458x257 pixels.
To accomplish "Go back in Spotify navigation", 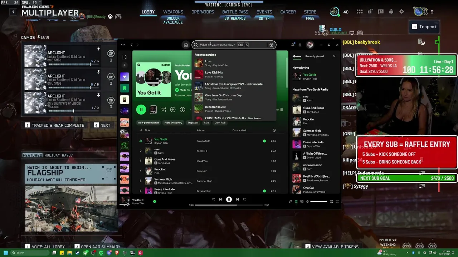I will tap(131, 45).
